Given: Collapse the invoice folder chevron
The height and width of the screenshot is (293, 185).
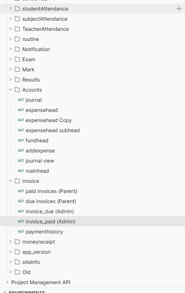Looking at the screenshot, I should 11,181.
